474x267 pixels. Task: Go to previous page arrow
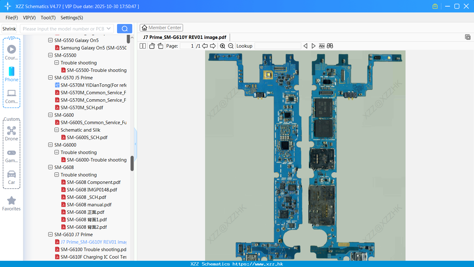(205, 46)
